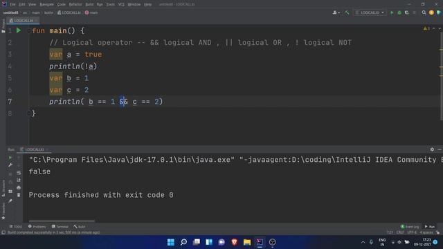Open the Edit menu
Screen dimensions: 443x249
point(22,4)
